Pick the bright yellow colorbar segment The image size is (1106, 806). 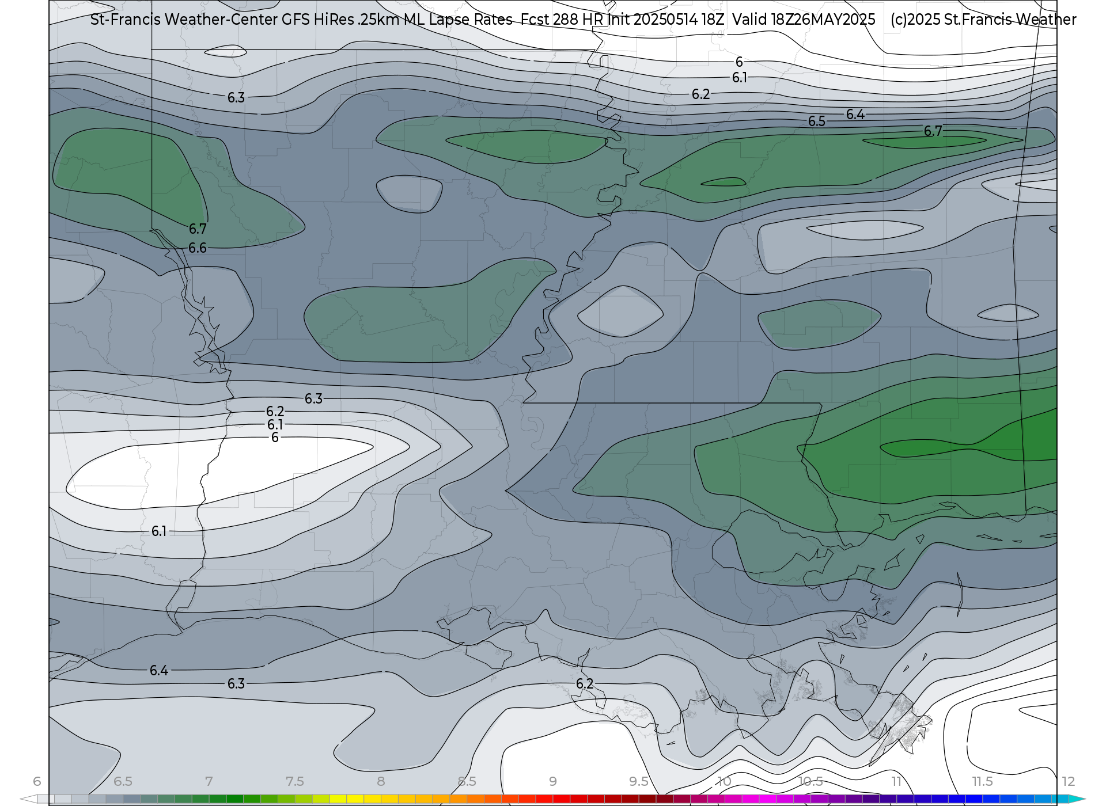coord(355,799)
